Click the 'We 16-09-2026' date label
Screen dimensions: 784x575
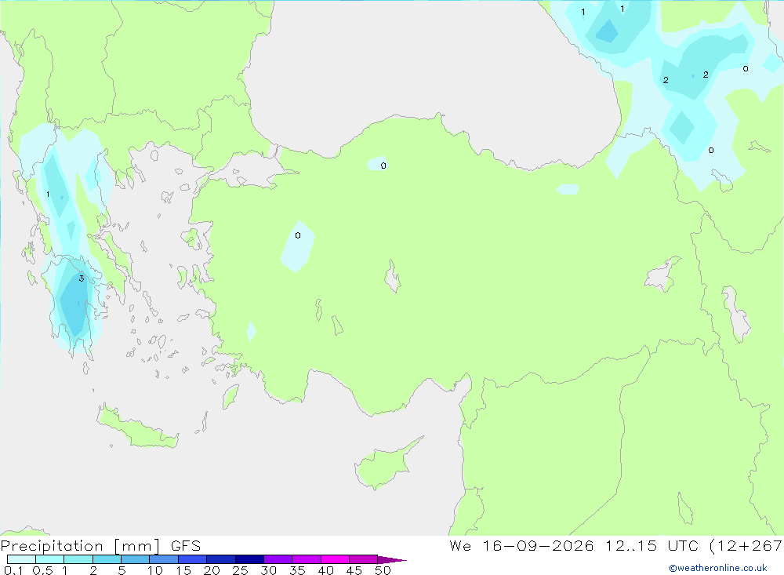[521, 546]
